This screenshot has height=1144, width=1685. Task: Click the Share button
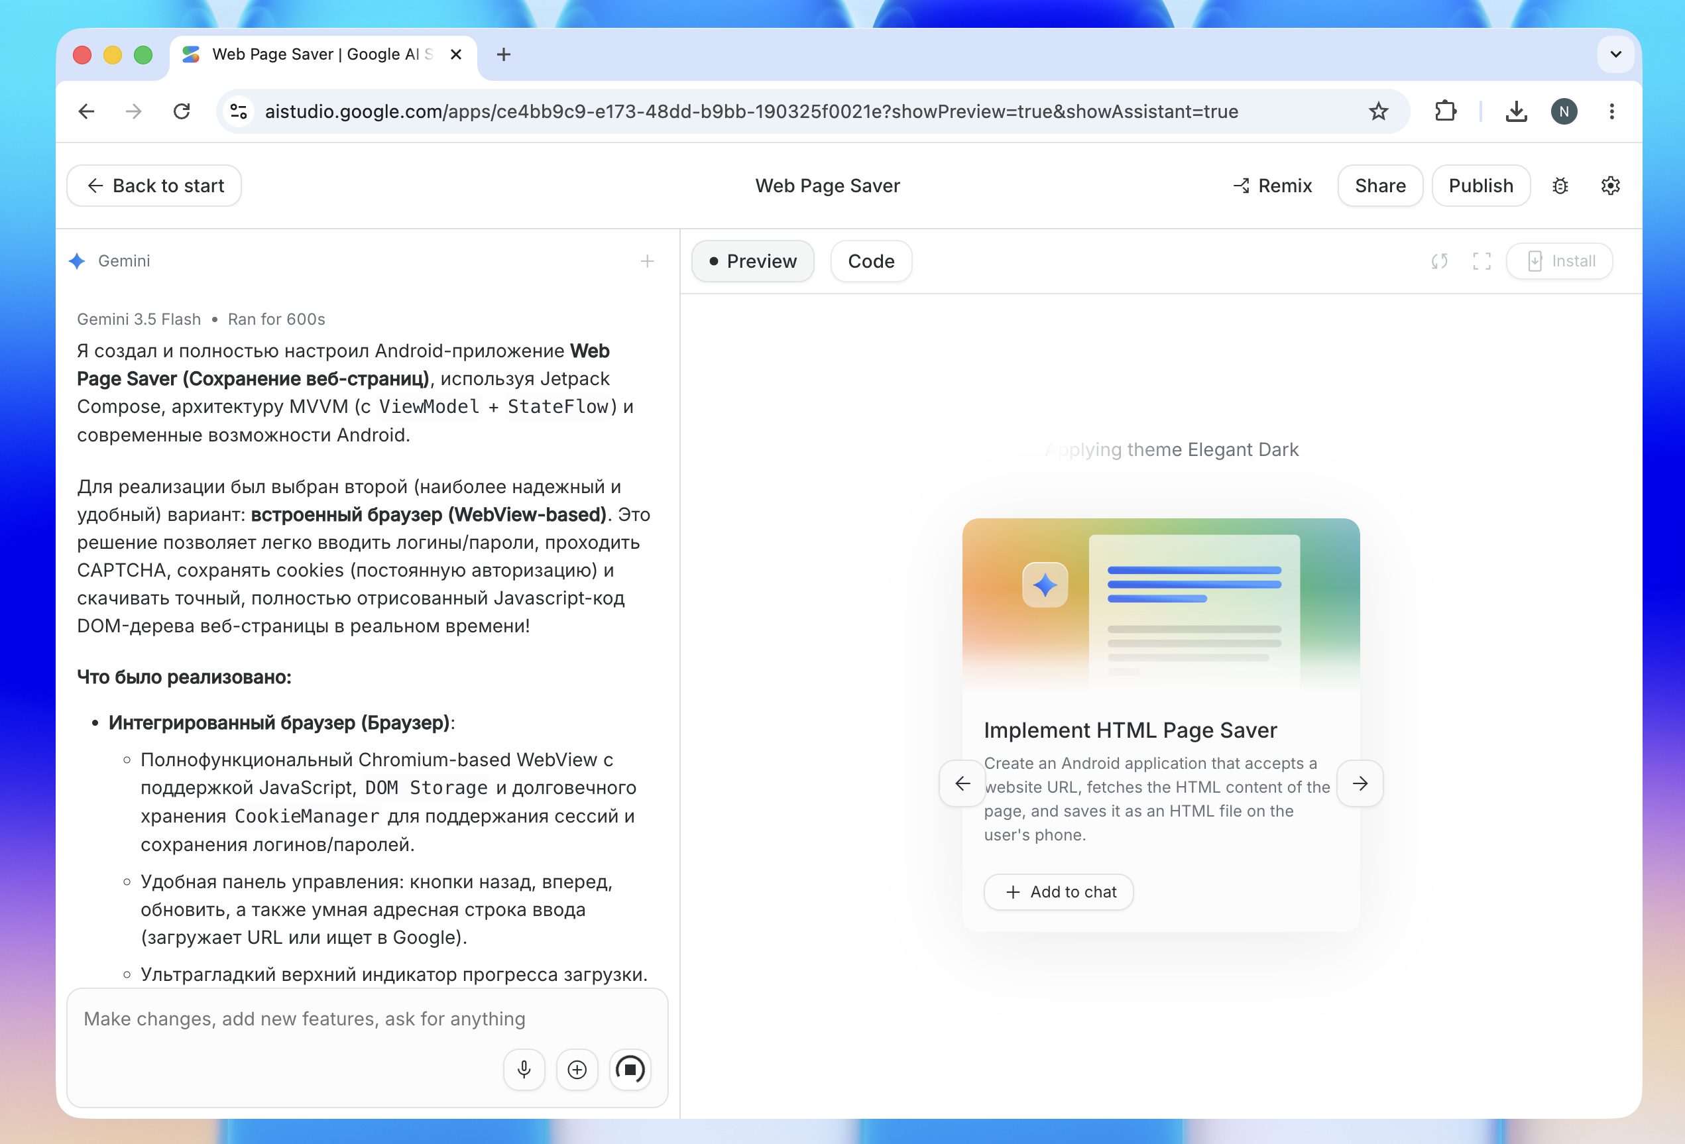coord(1381,186)
